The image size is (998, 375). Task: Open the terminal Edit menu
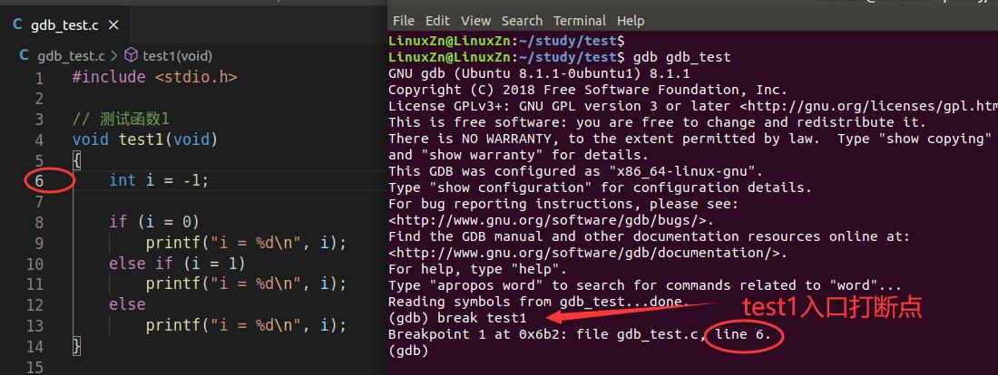click(x=437, y=20)
